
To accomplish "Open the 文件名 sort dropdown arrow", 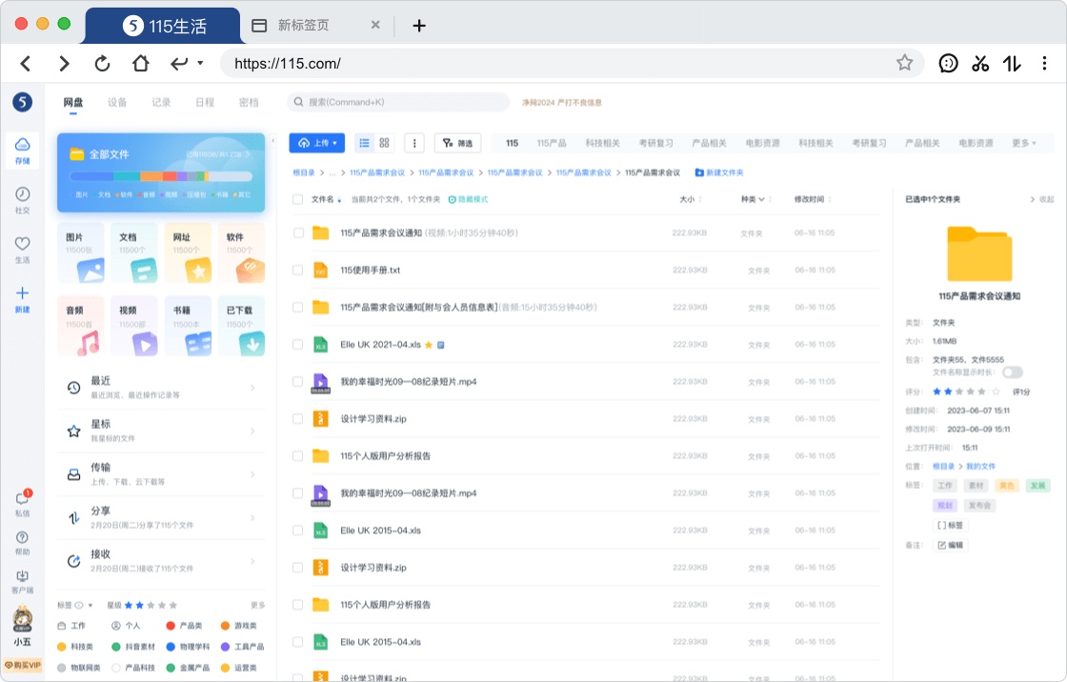I will click(340, 199).
